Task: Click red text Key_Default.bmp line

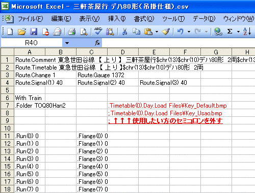Action: tap(167, 106)
